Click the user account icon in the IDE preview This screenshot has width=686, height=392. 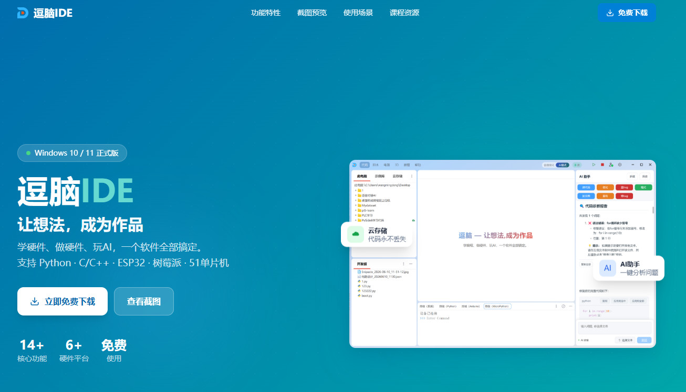[x=611, y=165]
